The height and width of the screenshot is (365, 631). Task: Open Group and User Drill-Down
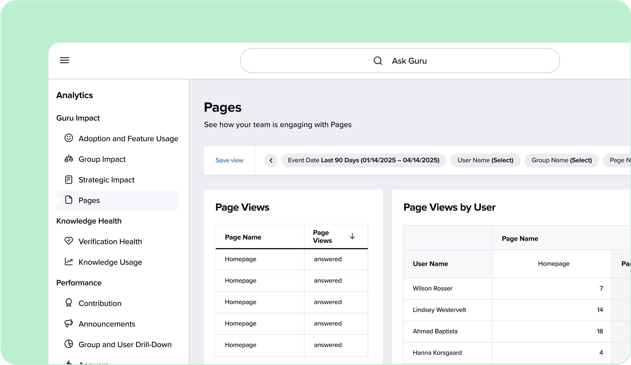click(x=125, y=345)
